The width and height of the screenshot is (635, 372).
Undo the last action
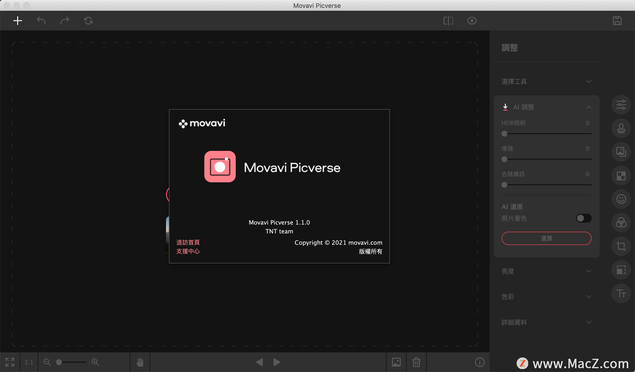(41, 21)
